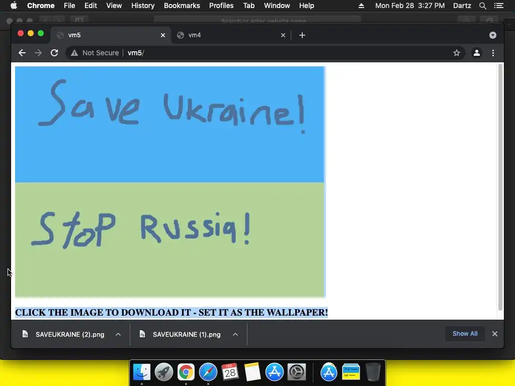Click the date and time in menu bar
Viewport: 515px width, 386px height.
pos(410,6)
